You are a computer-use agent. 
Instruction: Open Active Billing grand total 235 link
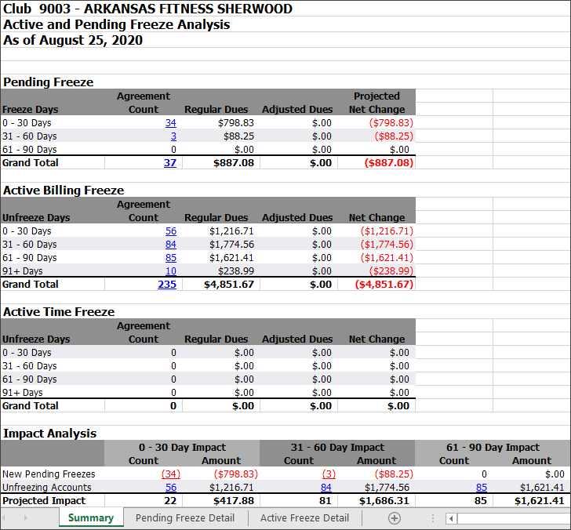click(167, 285)
